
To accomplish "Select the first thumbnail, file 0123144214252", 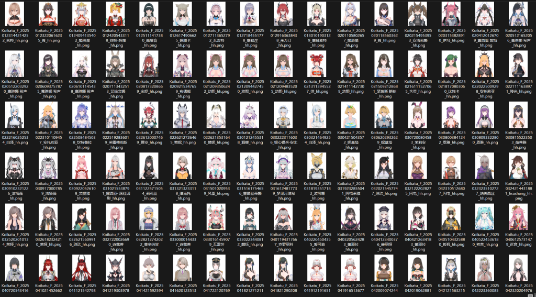I will [x=15, y=14].
